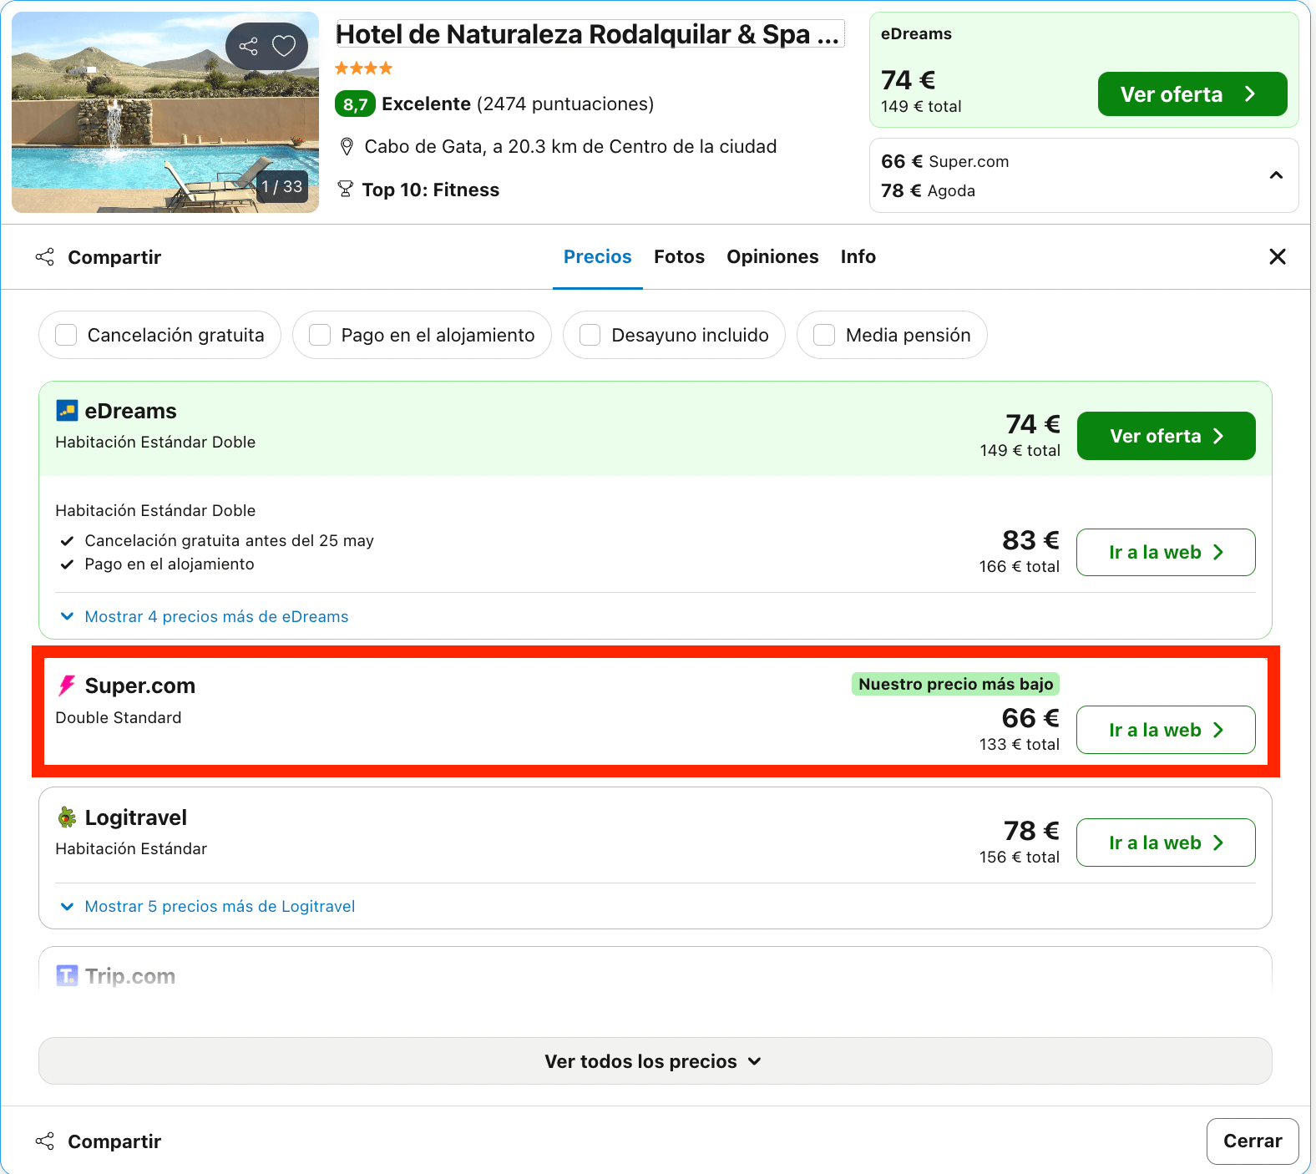The height and width of the screenshot is (1174, 1316).
Task: Click the 8,7 rating badge
Action: 355,104
